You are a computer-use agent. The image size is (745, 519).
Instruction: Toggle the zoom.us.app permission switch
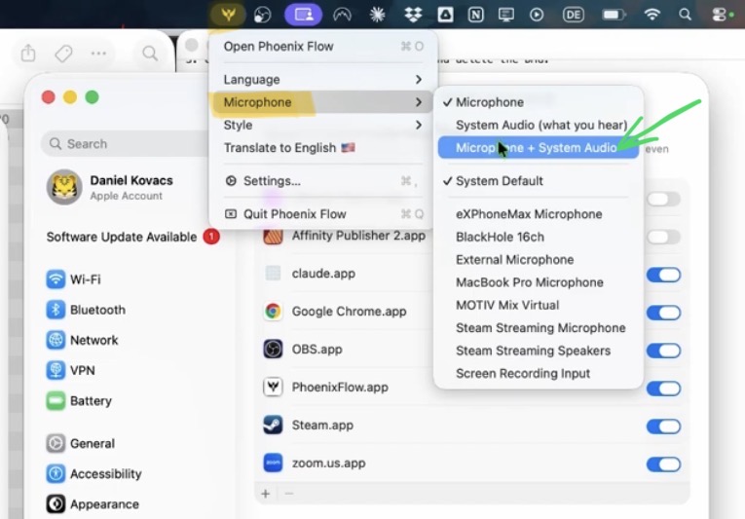(x=663, y=464)
